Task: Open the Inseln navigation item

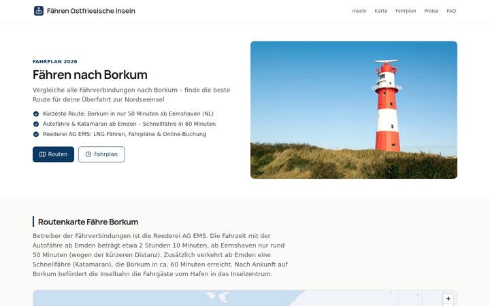Action: pos(359,11)
